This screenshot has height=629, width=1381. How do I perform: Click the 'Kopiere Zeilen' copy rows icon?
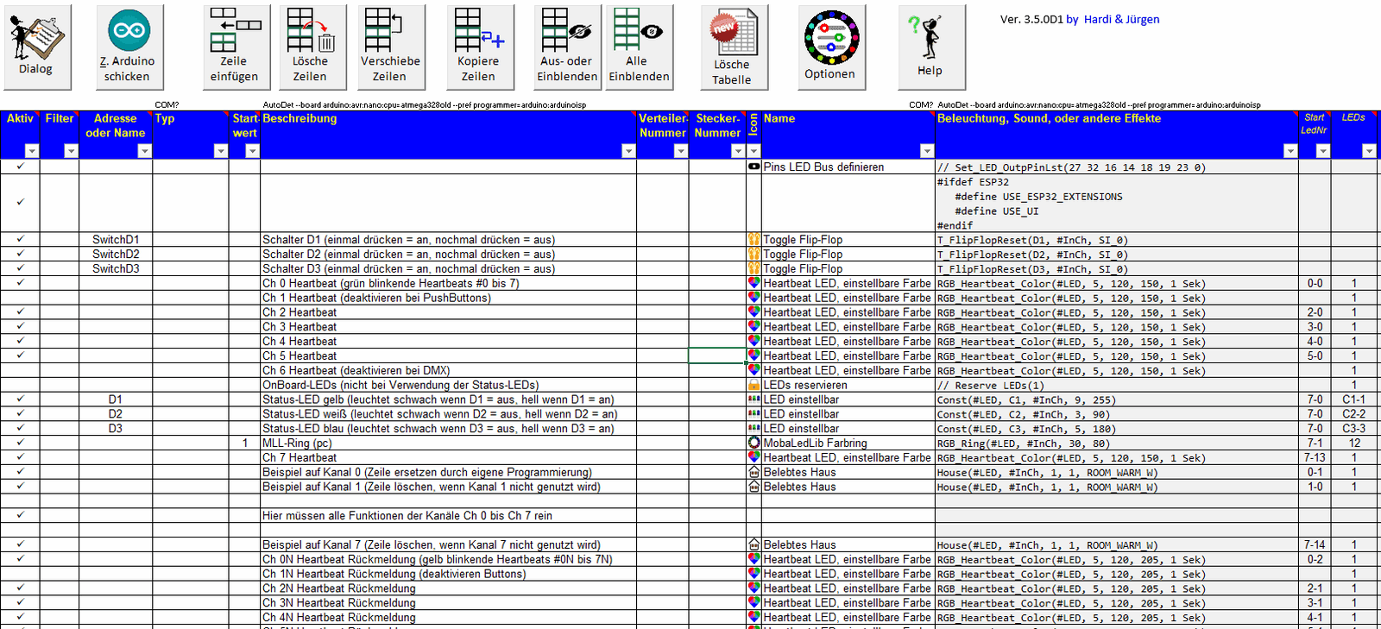[x=479, y=47]
